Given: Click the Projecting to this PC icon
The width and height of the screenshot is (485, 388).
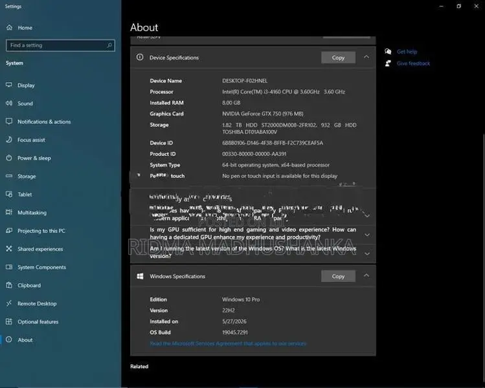Looking at the screenshot, I should 9,230.
